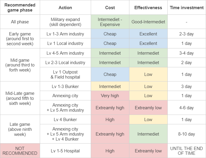Screen dimensions: 206x158
Task: Click the "8-10 day" time cell
Action: 187,134
